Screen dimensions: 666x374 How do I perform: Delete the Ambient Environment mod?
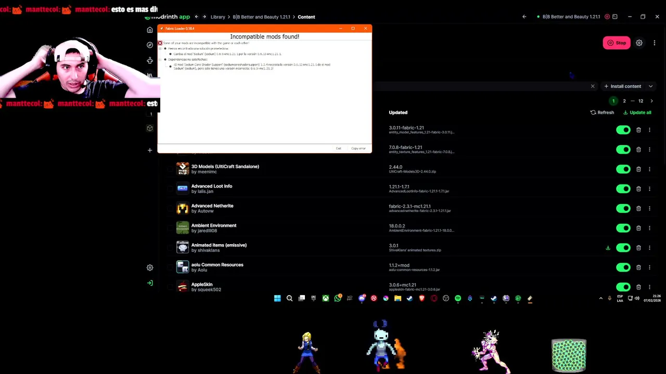[638, 228]
